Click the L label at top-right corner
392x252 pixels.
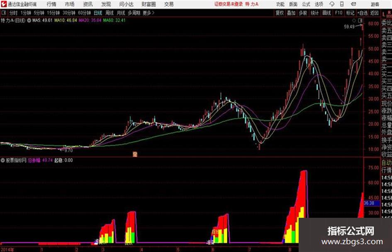tap(384, 14)
